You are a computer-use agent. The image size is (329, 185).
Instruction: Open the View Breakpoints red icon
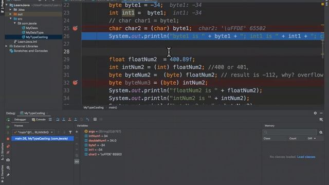coord(8,146)
